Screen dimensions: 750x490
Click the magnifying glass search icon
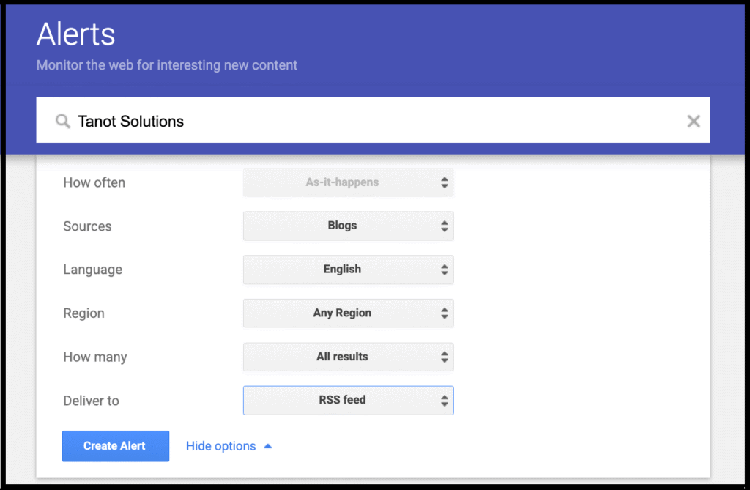click(63, 121)
